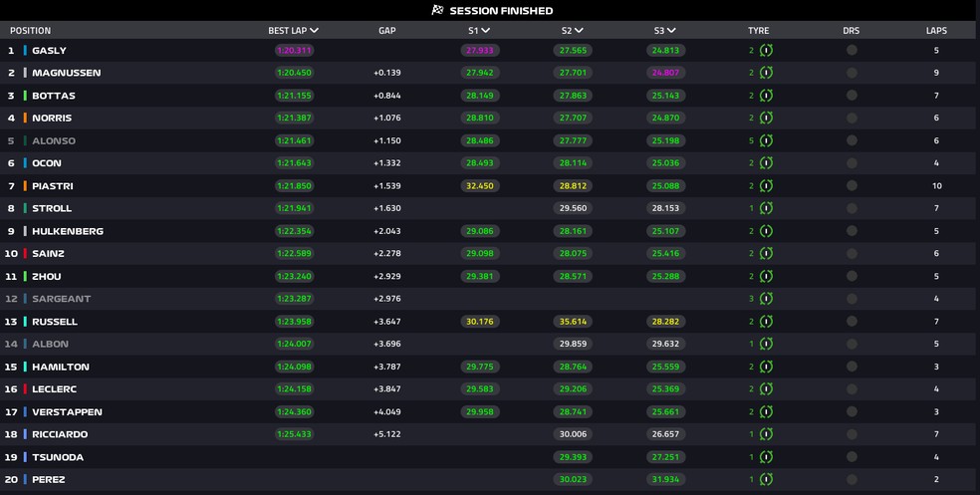
Task: Click Norris's orange team color bar
Action: click(25, 118)
